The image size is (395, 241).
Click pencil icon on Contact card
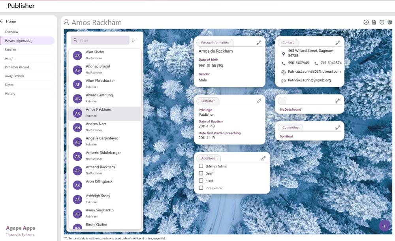click(x=338, y=43)
